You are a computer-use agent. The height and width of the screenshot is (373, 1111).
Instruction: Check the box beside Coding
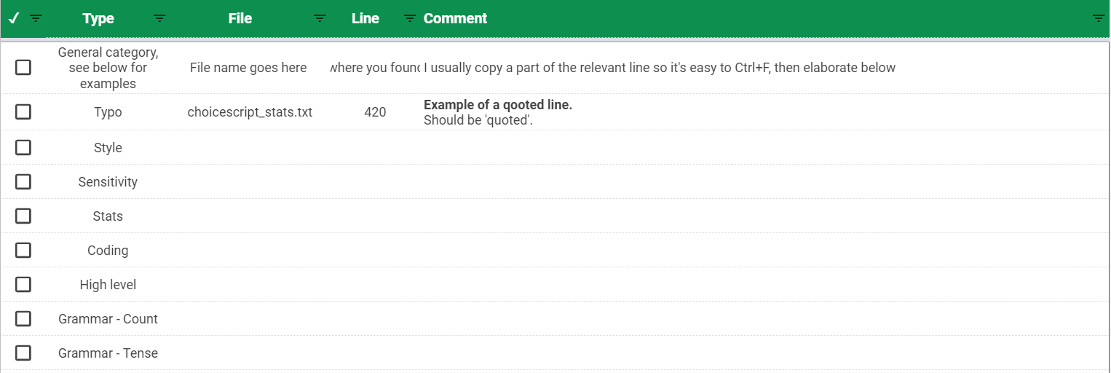pos(23,250)
